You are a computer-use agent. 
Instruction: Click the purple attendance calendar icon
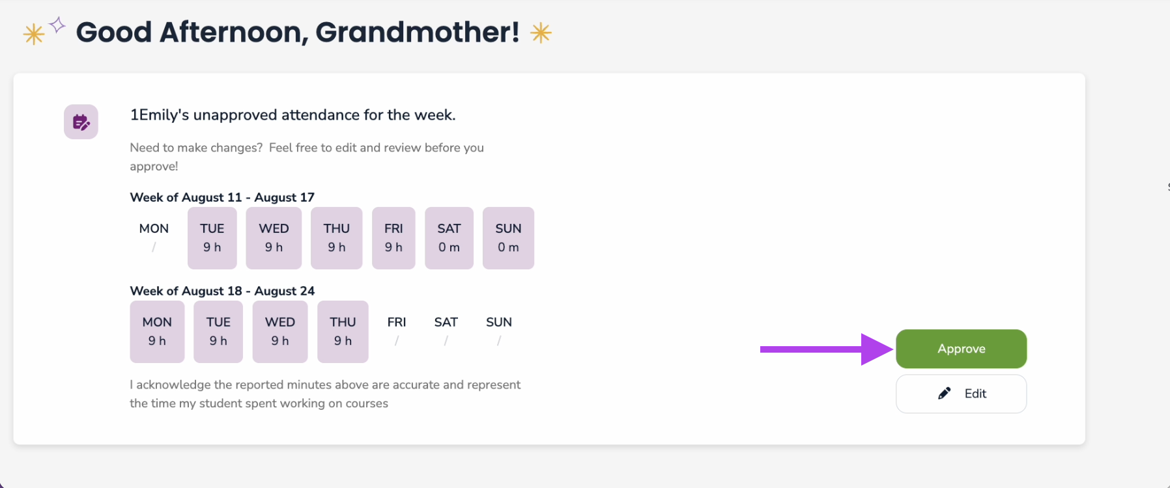click(81, 122)
